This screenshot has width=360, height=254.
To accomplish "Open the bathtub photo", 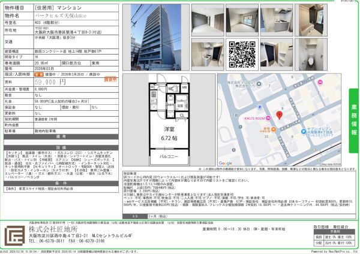I will [x=311, y=20].
